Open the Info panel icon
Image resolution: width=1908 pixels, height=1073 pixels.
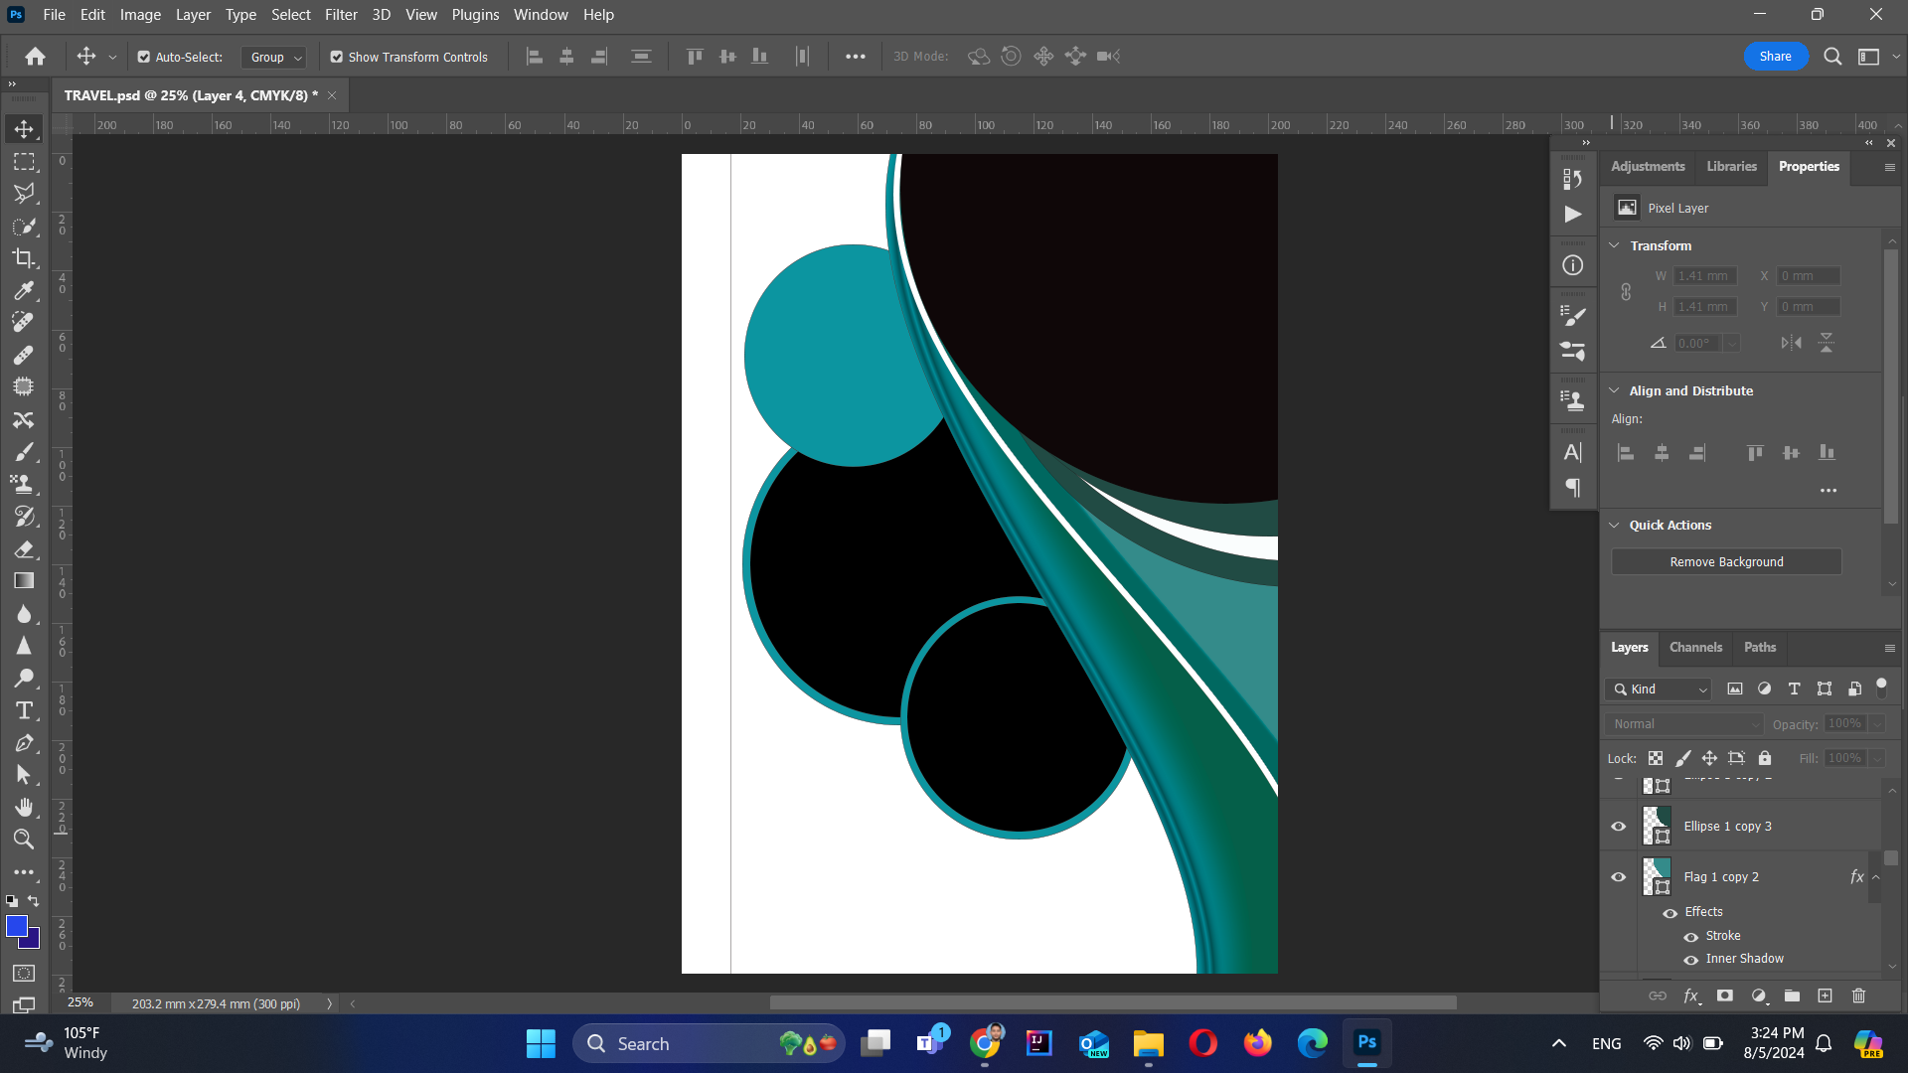pyautogui.click(x=1572, y=265)
